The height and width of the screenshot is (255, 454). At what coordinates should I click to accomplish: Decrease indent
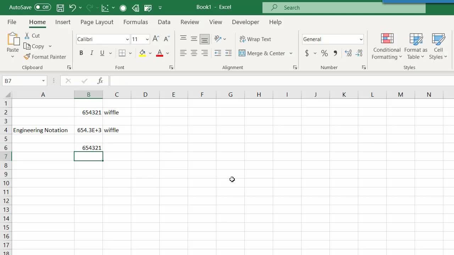tap(218, 53)
